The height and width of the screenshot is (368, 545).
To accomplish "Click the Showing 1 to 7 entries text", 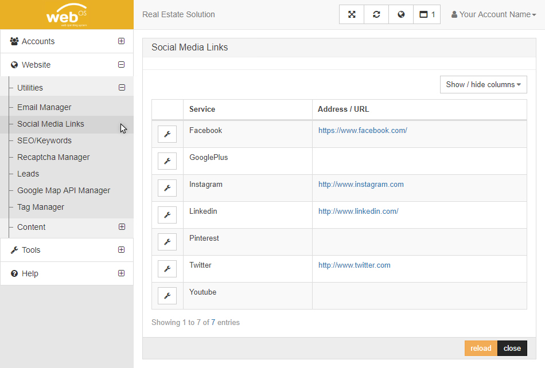I will click(196, 323).
